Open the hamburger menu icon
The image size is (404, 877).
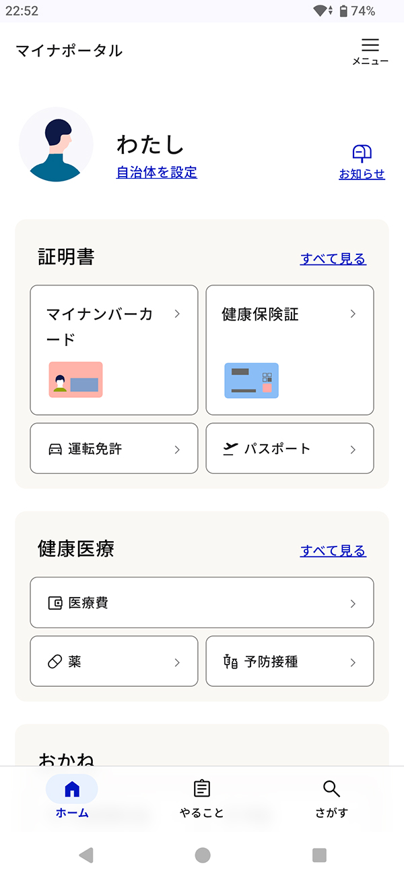tap(370, 46)
